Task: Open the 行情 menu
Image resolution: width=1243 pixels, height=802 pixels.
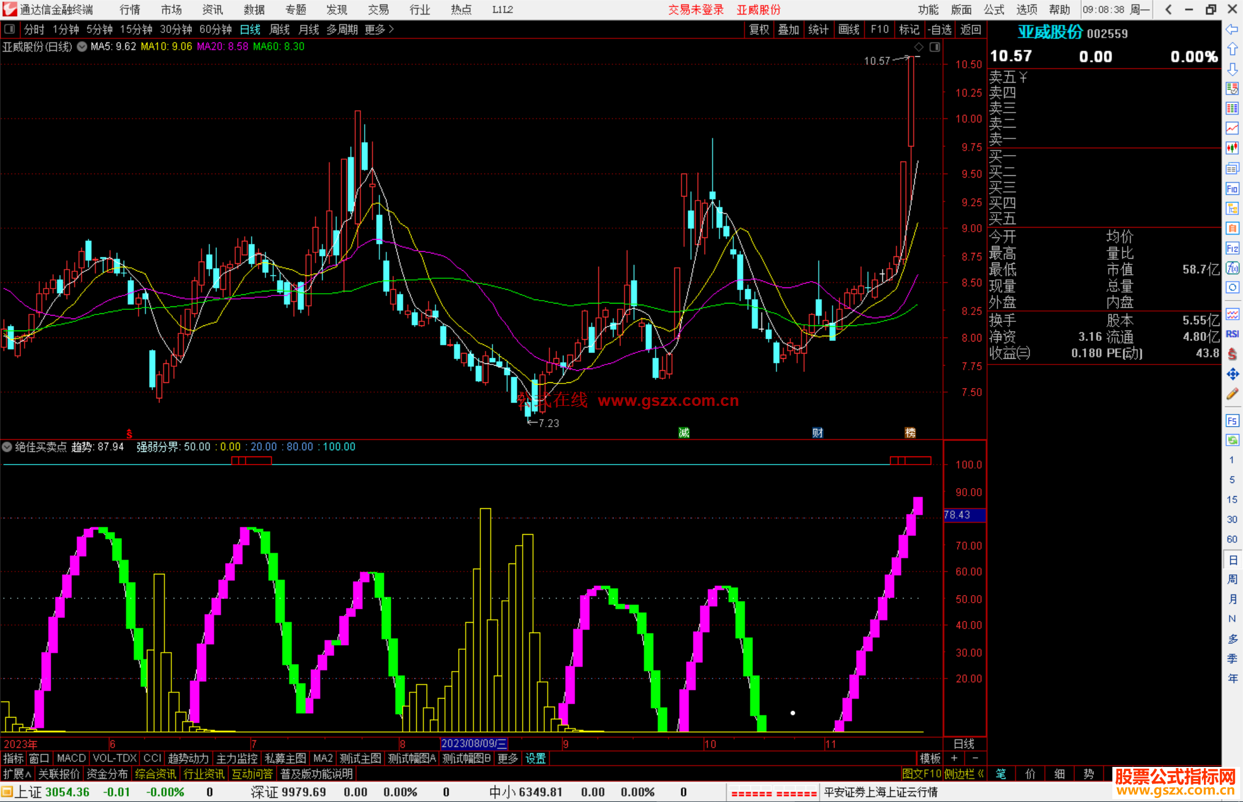Action: [129, 10]
